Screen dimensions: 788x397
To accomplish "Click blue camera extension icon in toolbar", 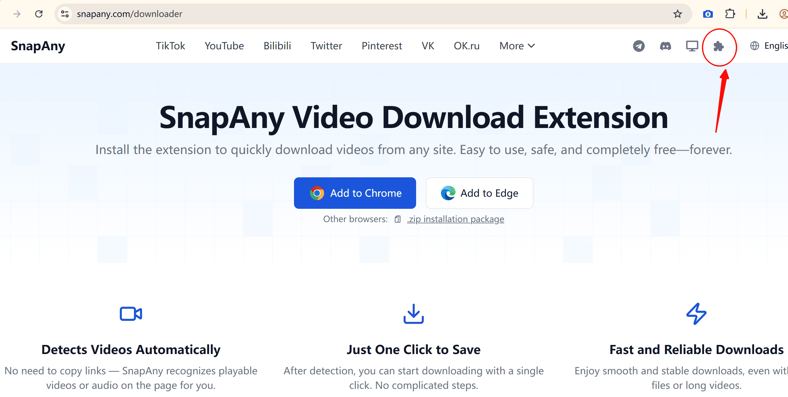I will tap(708, 14).
